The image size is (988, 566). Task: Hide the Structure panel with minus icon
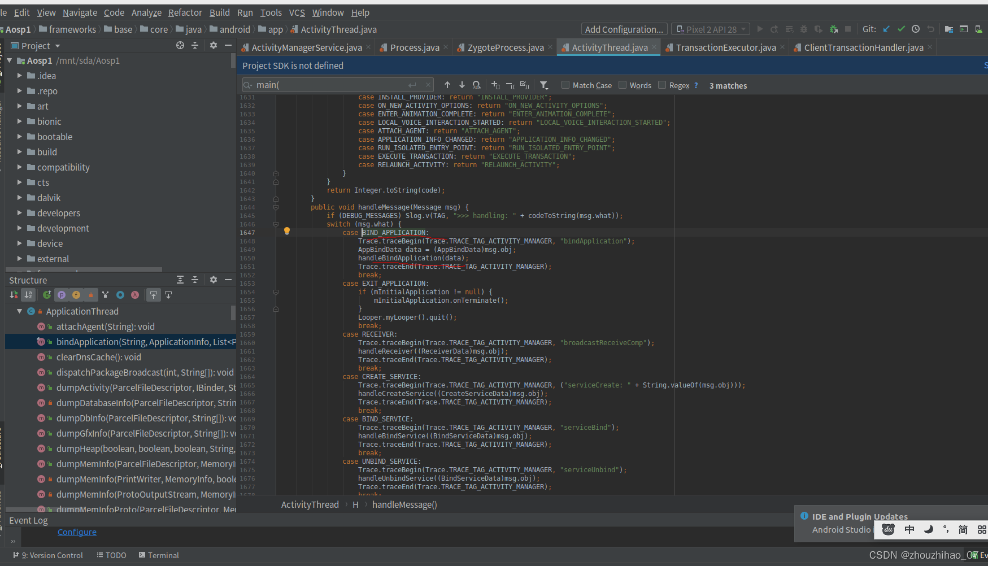coord(228,280)
